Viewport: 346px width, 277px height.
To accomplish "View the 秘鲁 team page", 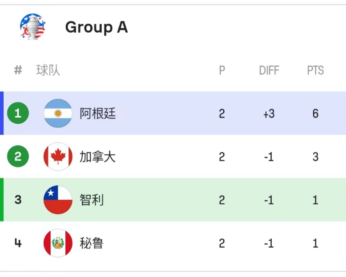I will [92, 243].
